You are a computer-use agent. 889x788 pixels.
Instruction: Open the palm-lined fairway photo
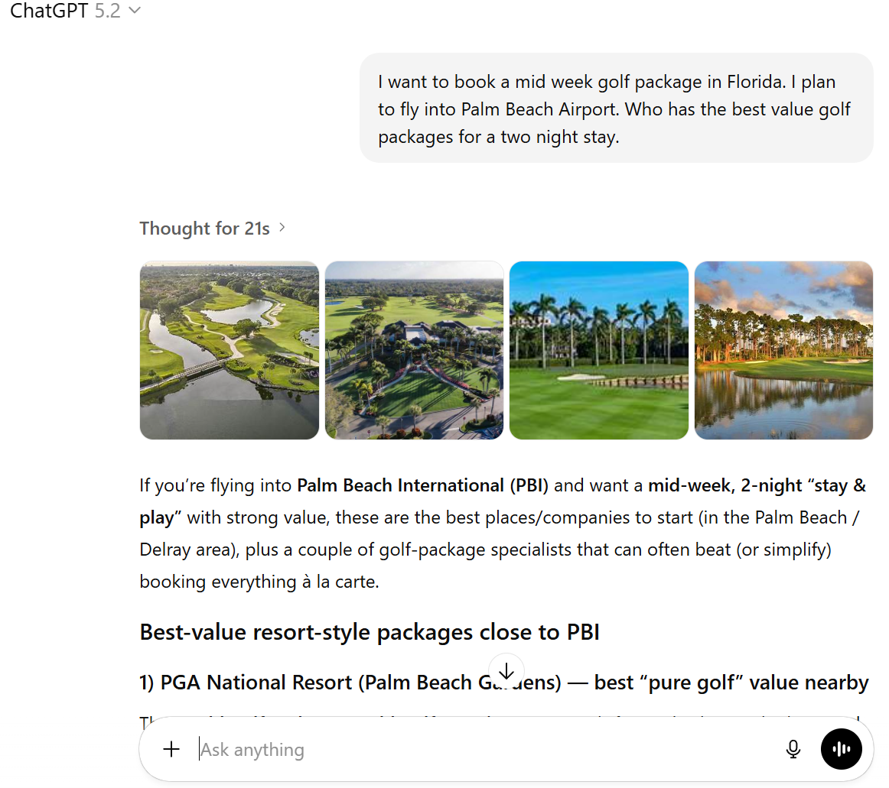click(598, 350)
